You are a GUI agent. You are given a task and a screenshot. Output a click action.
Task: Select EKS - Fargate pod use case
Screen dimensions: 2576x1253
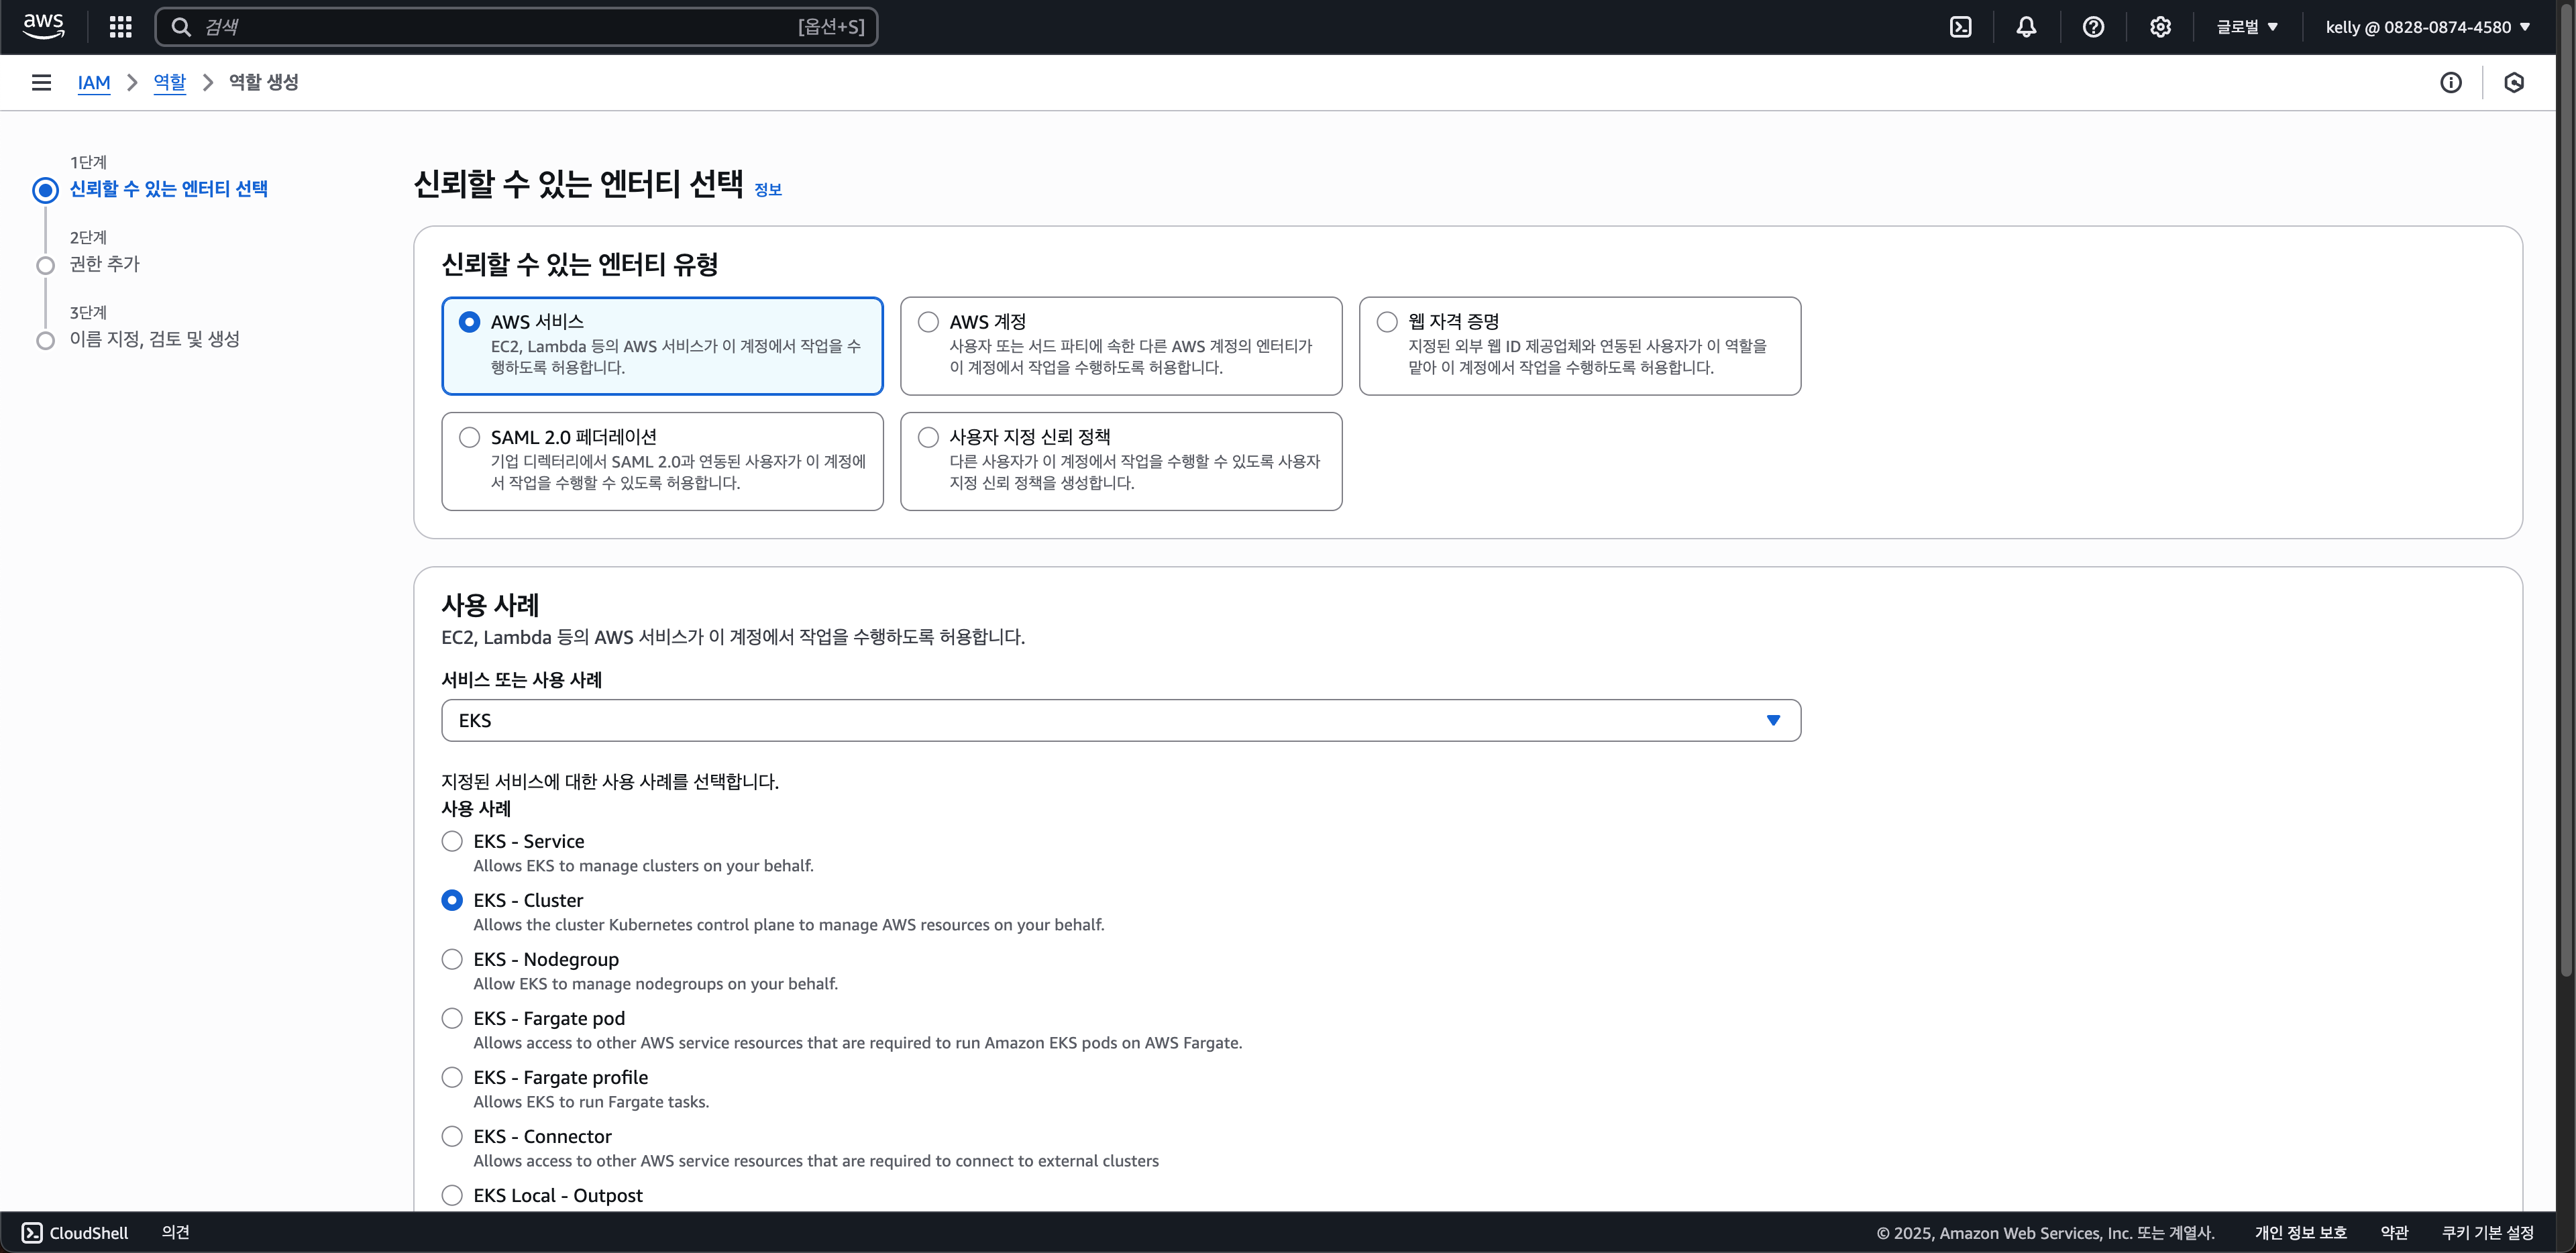point(452,1018)
